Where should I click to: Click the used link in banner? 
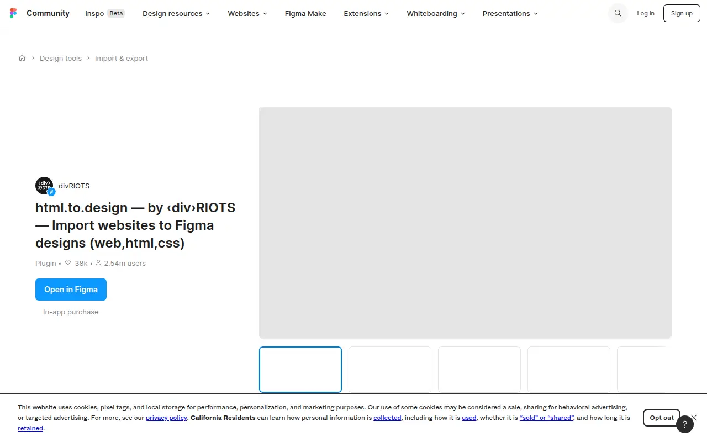coord(469,418)
